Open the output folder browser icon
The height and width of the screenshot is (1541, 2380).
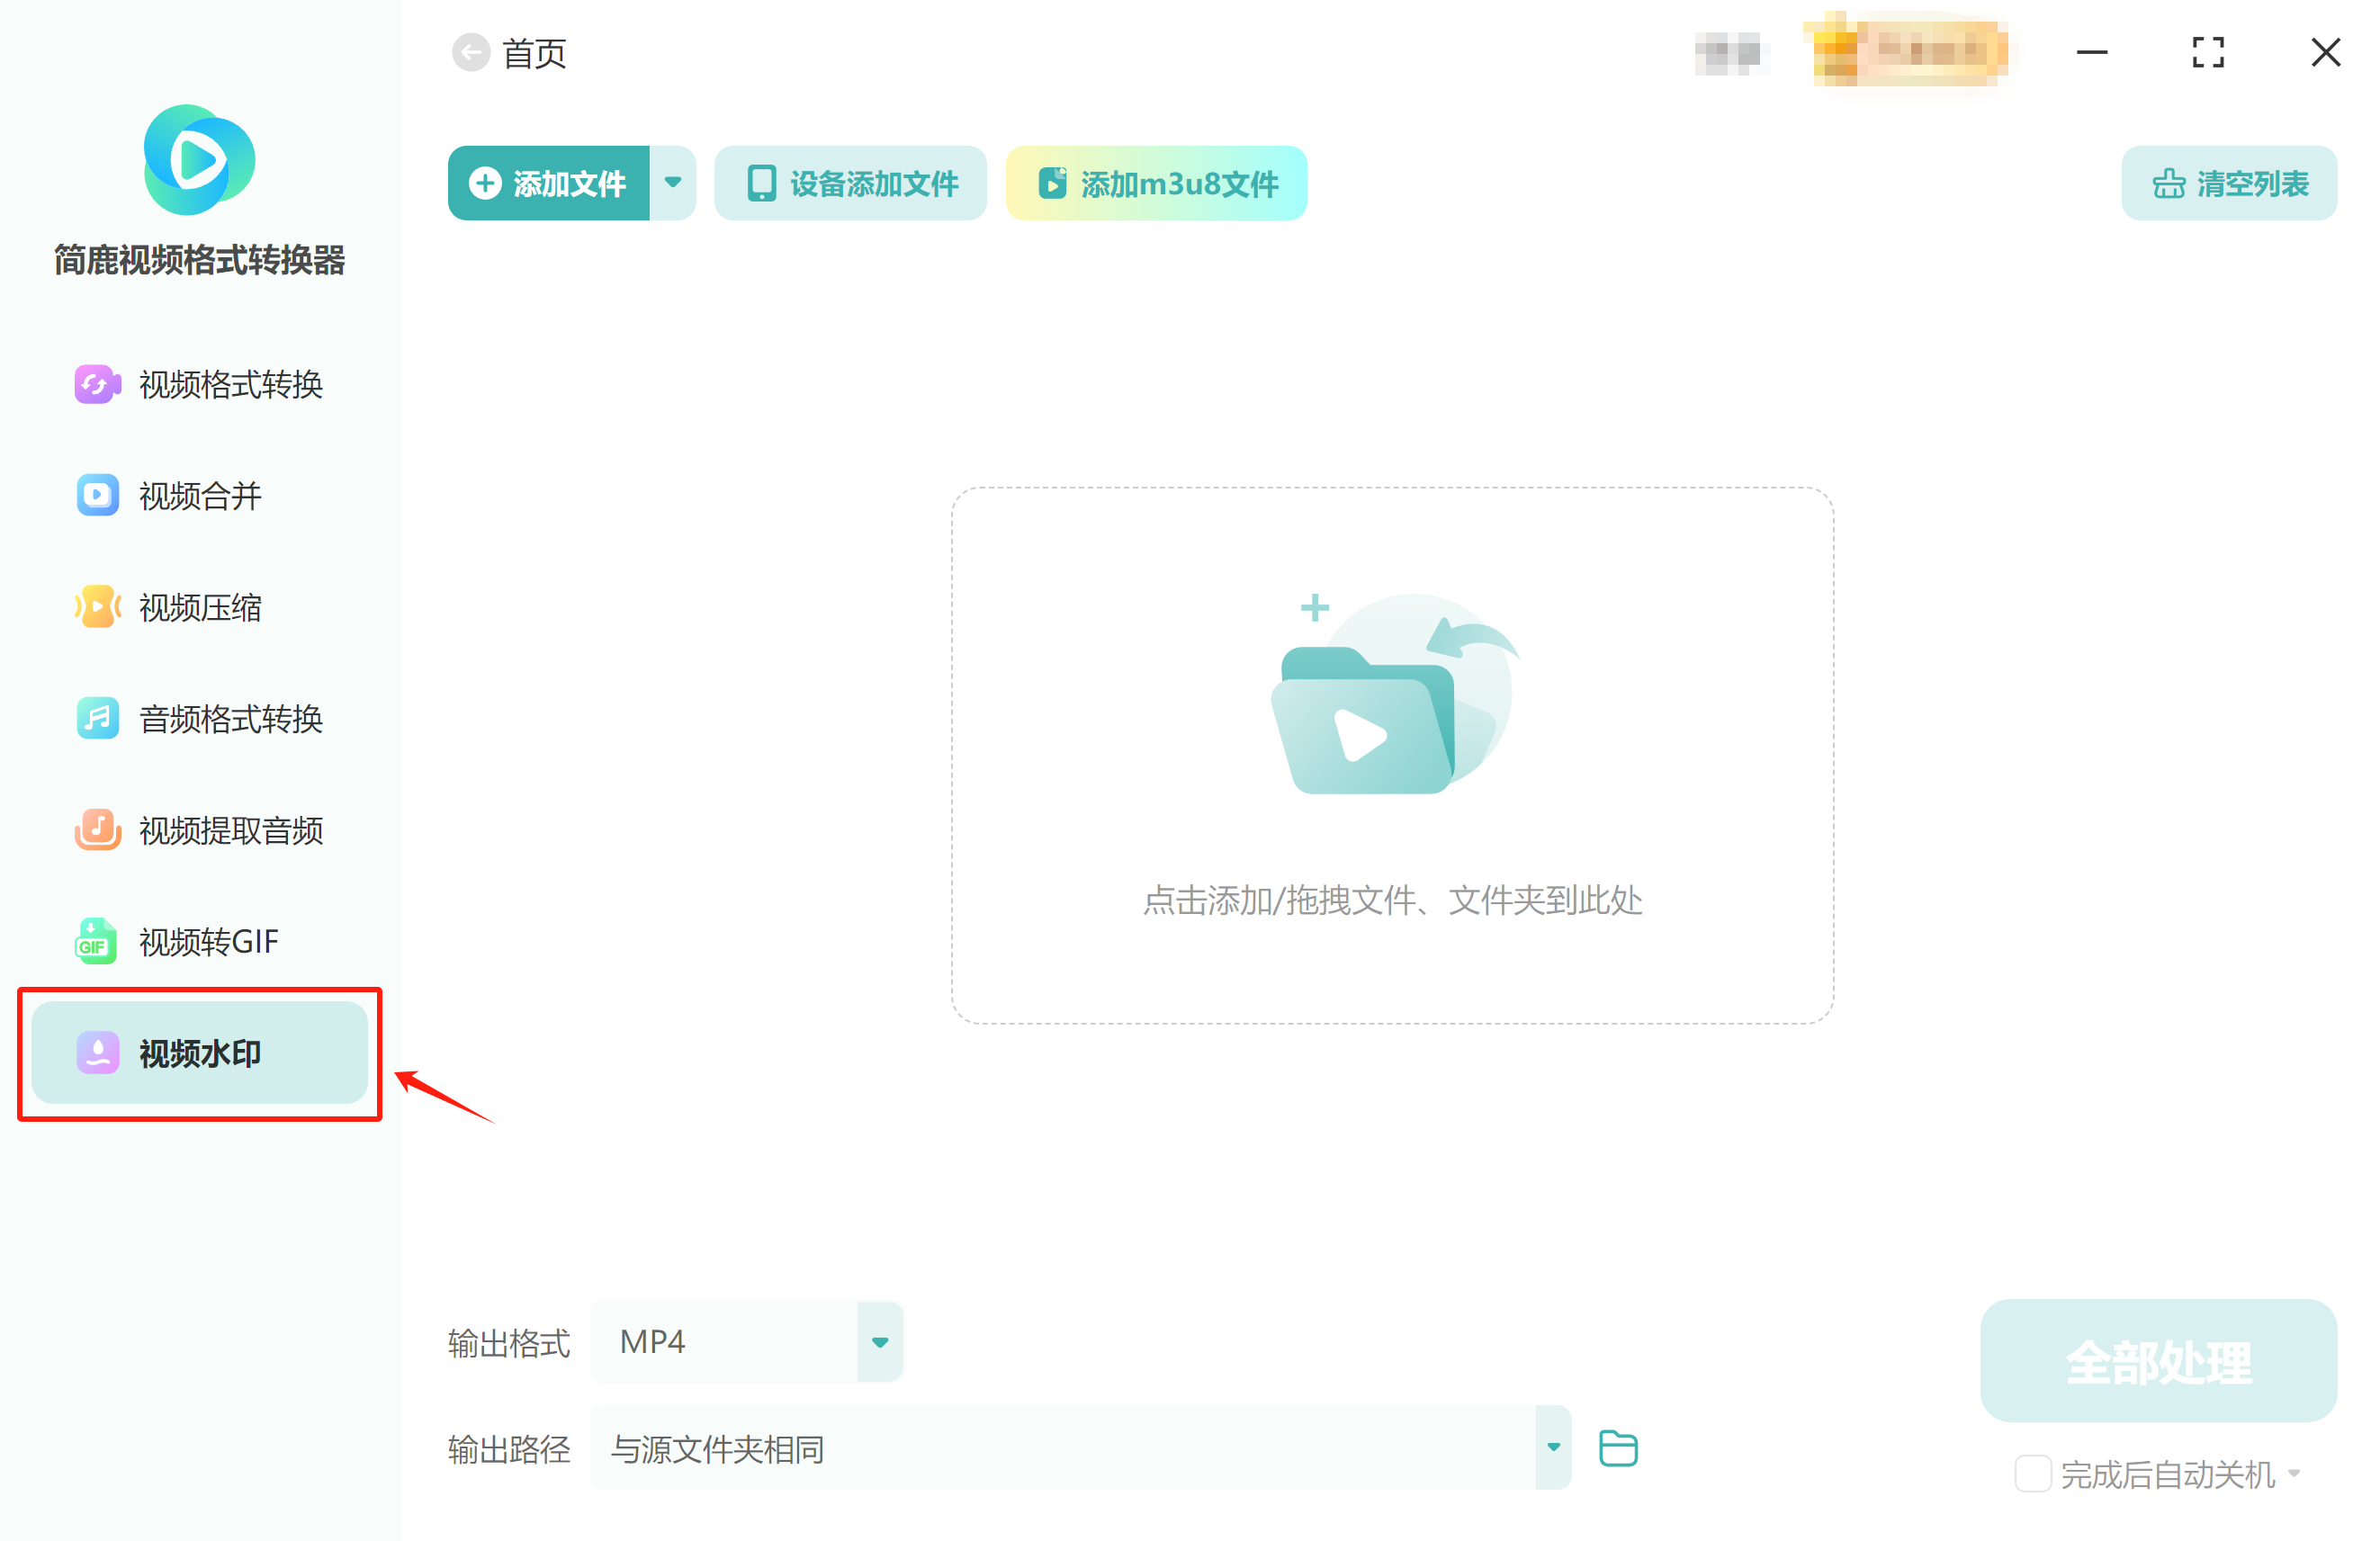pos(1618,1447)
